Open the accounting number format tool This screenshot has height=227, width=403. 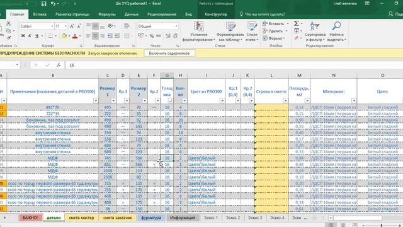(x=141, y=36)
